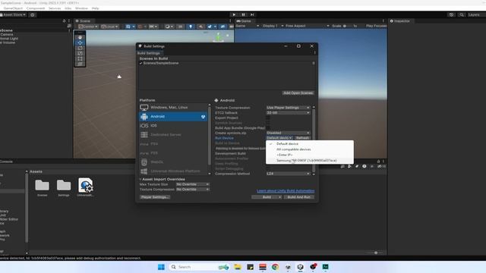Screen dimensions: 486x273
Task: Select the Hand view tool in Scene
Action: point(80,37)
